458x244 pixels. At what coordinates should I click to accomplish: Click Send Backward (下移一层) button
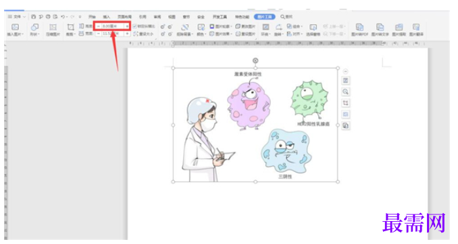(334, 34)
